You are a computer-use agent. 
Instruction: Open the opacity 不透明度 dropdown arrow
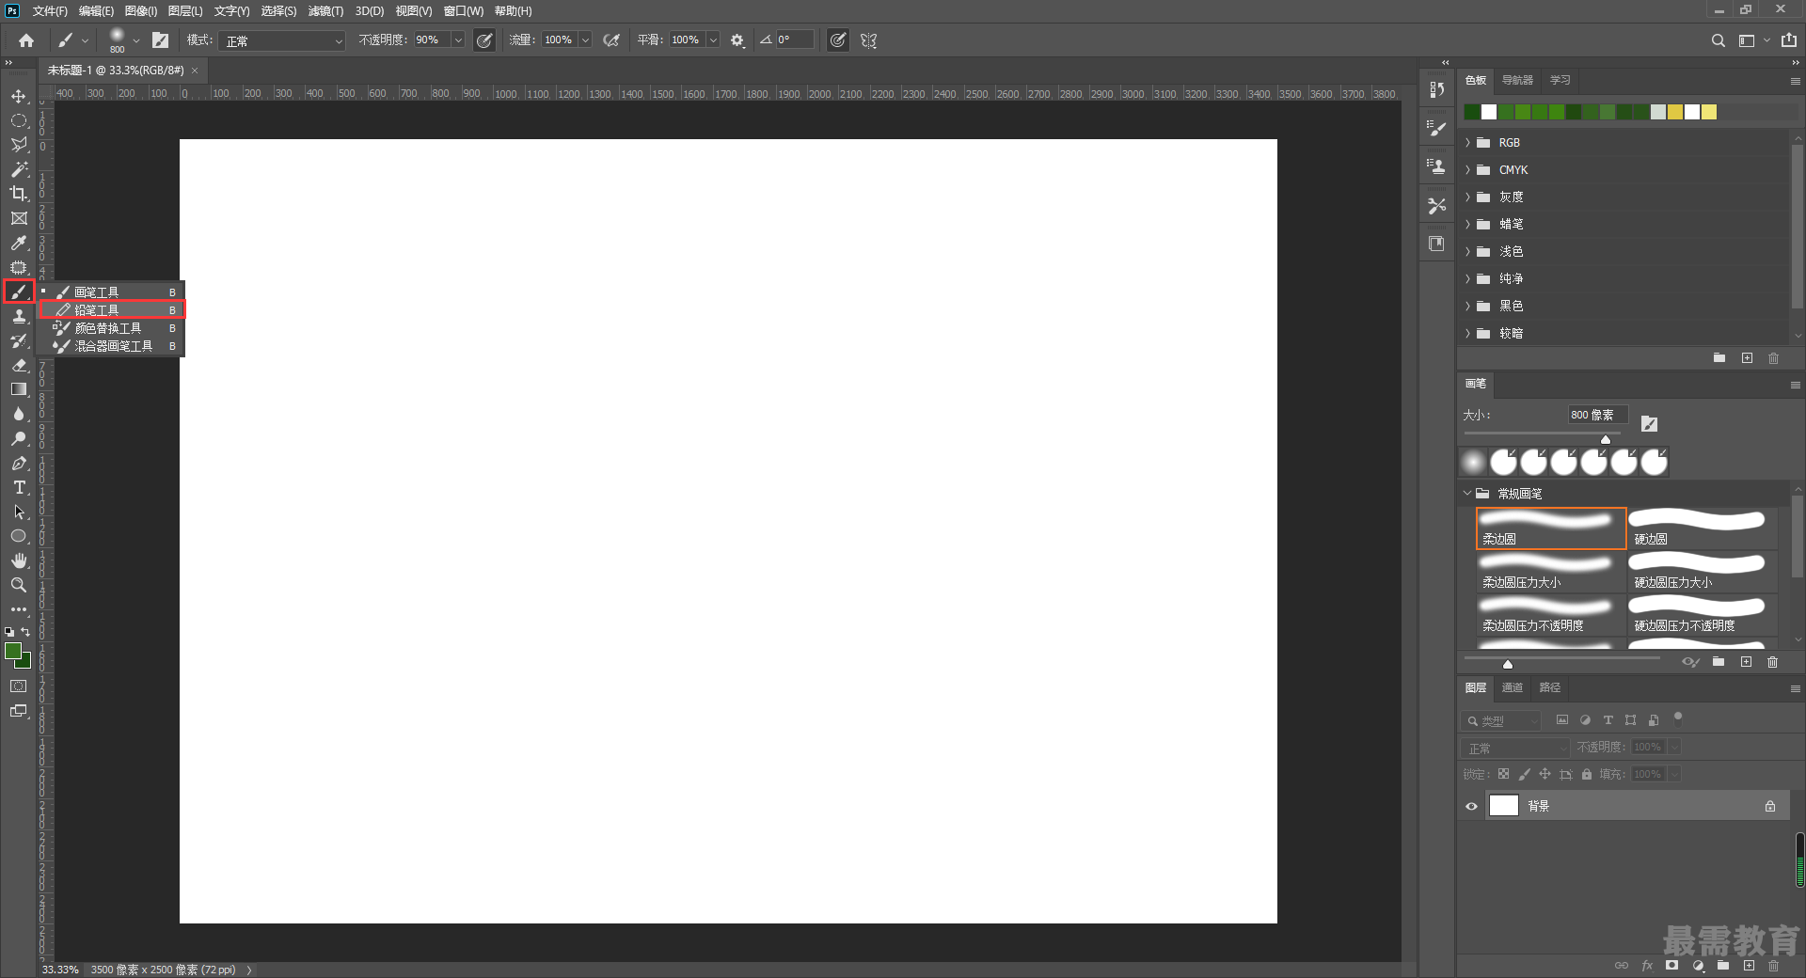(x=458, y=40)
